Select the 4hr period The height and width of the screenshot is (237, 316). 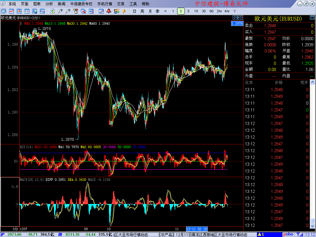point(227,11)
